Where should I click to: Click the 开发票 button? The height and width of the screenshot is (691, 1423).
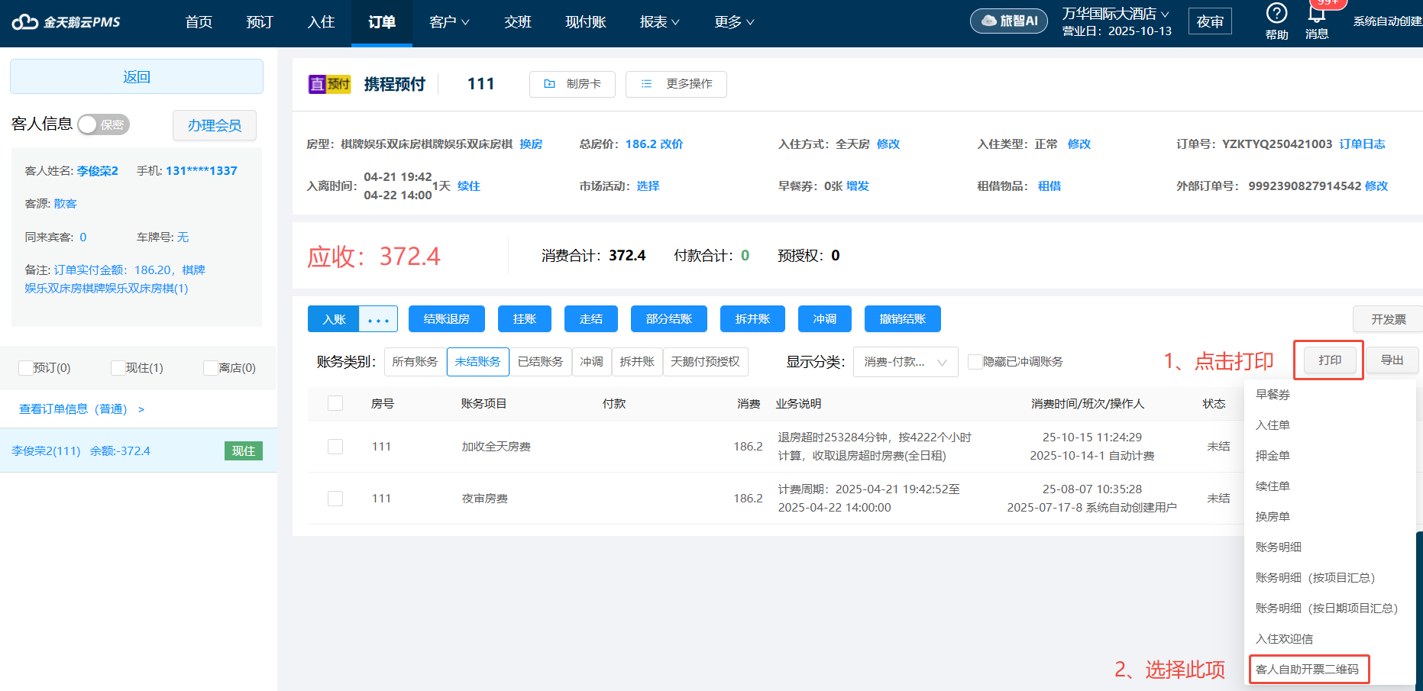coord(1388,319)
